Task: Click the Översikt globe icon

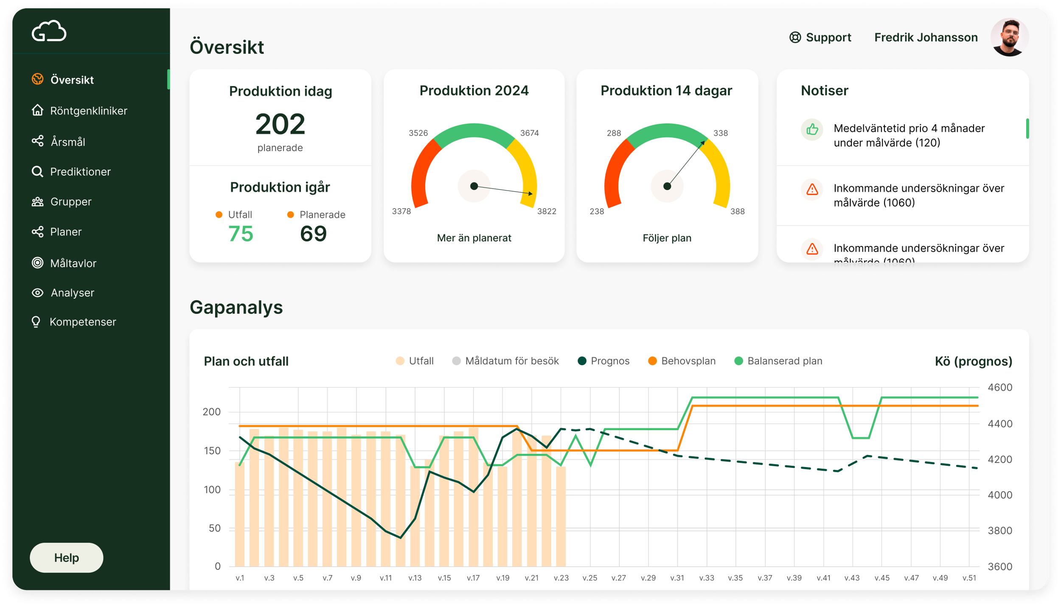Action: coord(38,79)
